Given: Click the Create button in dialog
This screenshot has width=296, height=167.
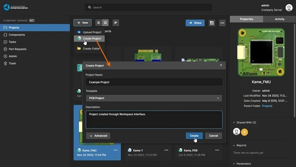Looking at the screenshot, I should coord(194,136).
